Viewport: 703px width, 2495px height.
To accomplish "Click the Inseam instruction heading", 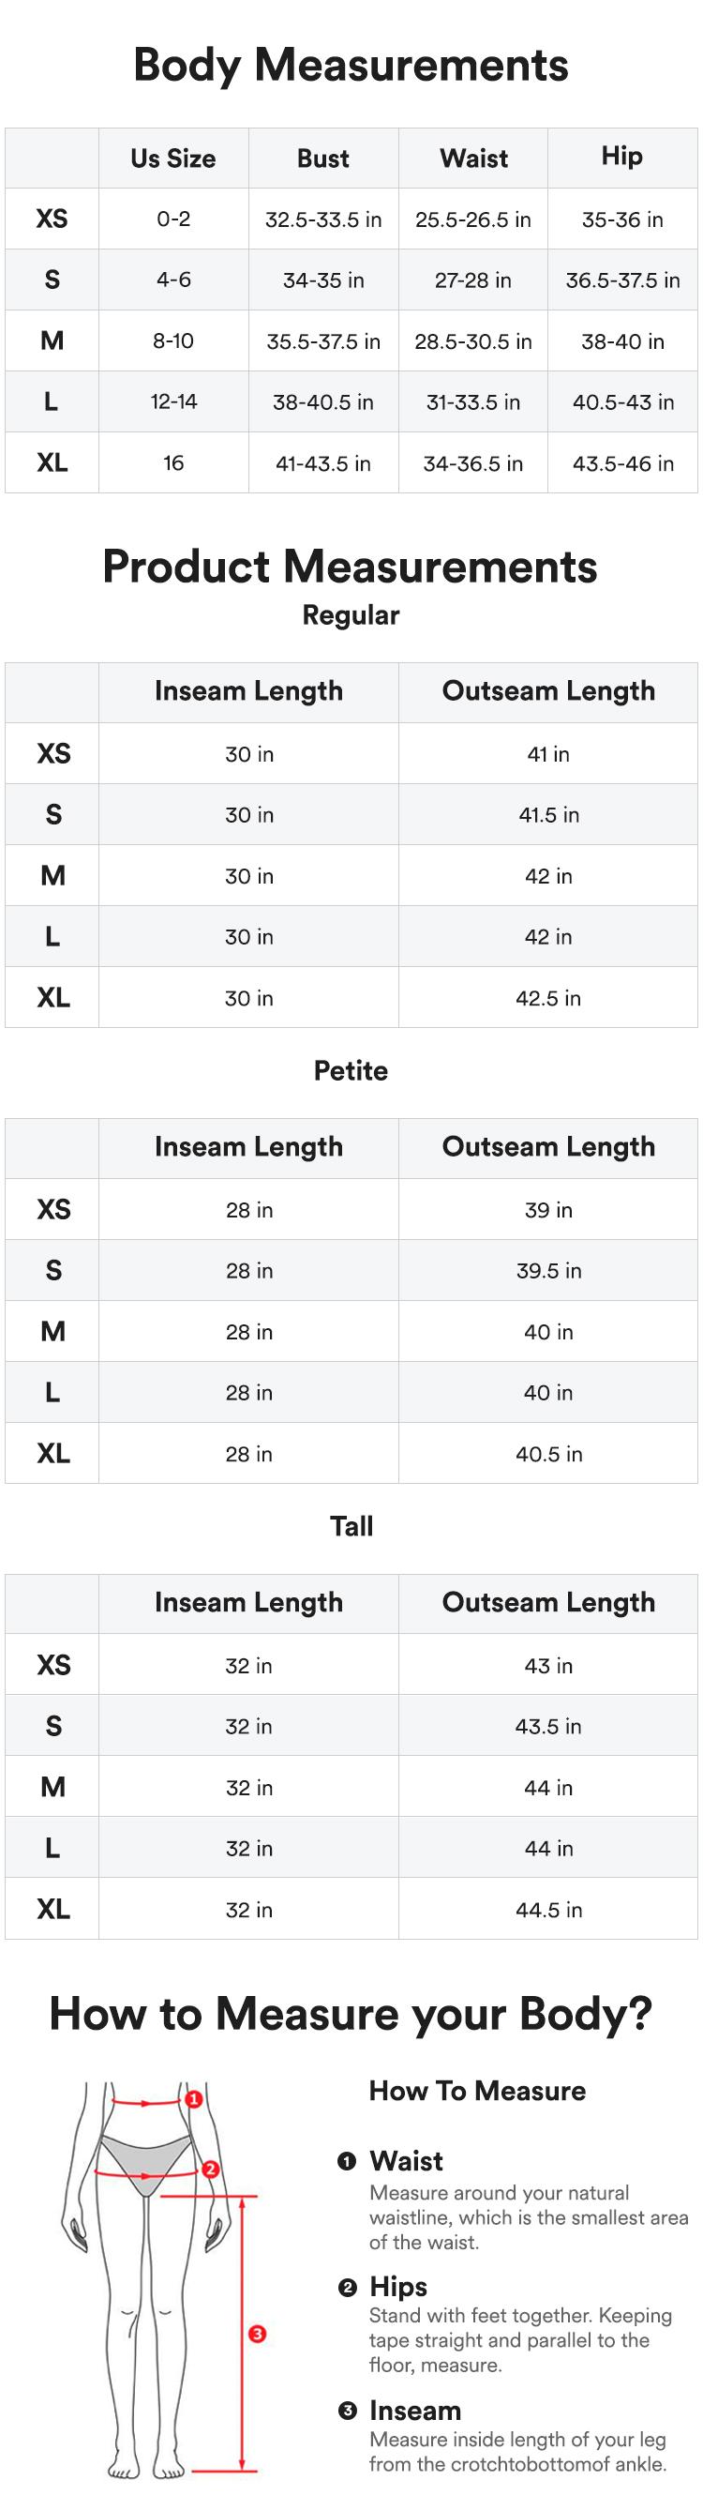I will (414, 2411).
